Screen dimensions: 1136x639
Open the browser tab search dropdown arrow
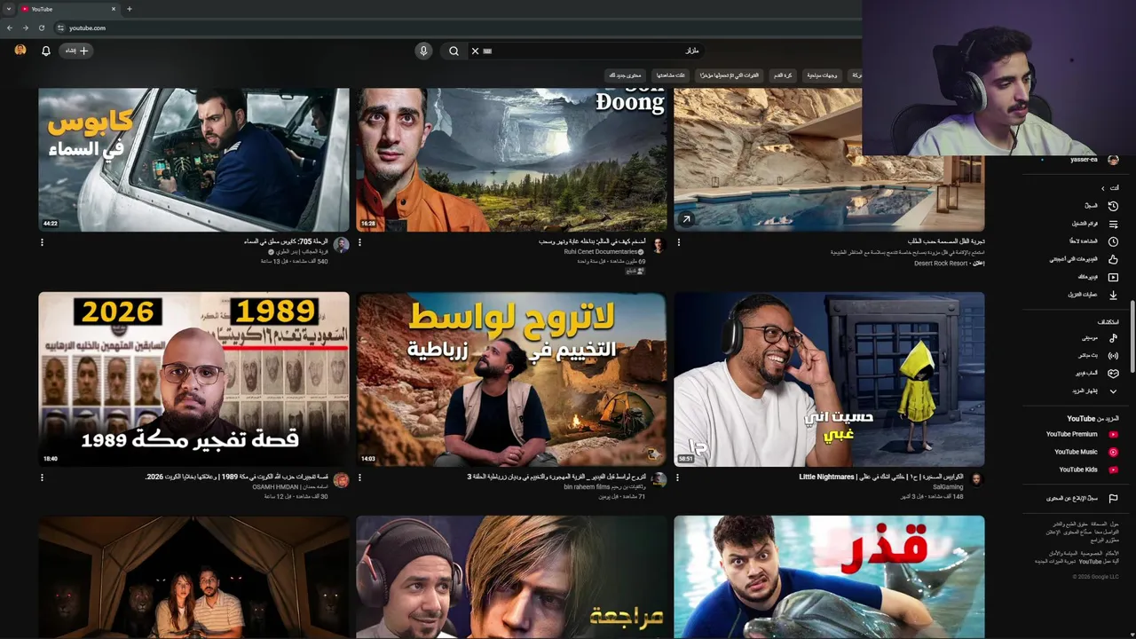(8, 9)
